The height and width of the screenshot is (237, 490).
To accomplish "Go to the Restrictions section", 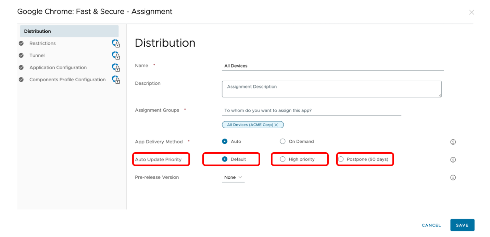I will point(42,44).
